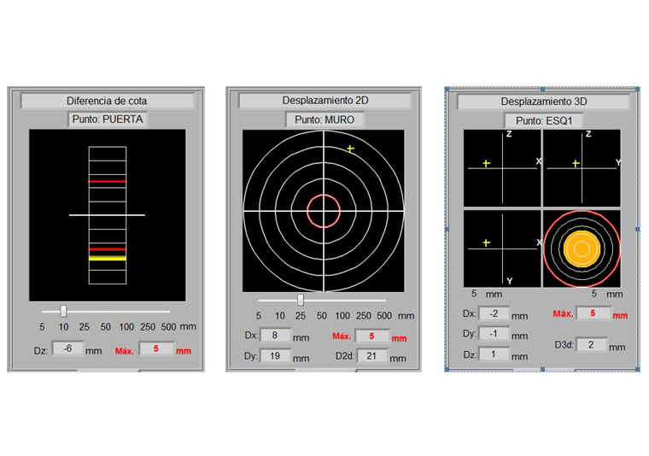Click the yellow cross marker in the 2D target
Image resolution: width=649 pixels, height=456 pixels.
pyautogui.click(x=350, y=149)
